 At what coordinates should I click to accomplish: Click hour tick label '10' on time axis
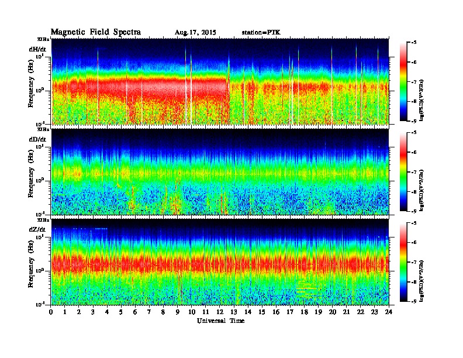pos(192,312)
